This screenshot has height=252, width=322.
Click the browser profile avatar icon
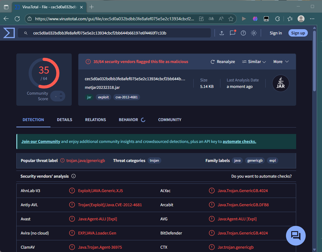[x=301, y=19]
